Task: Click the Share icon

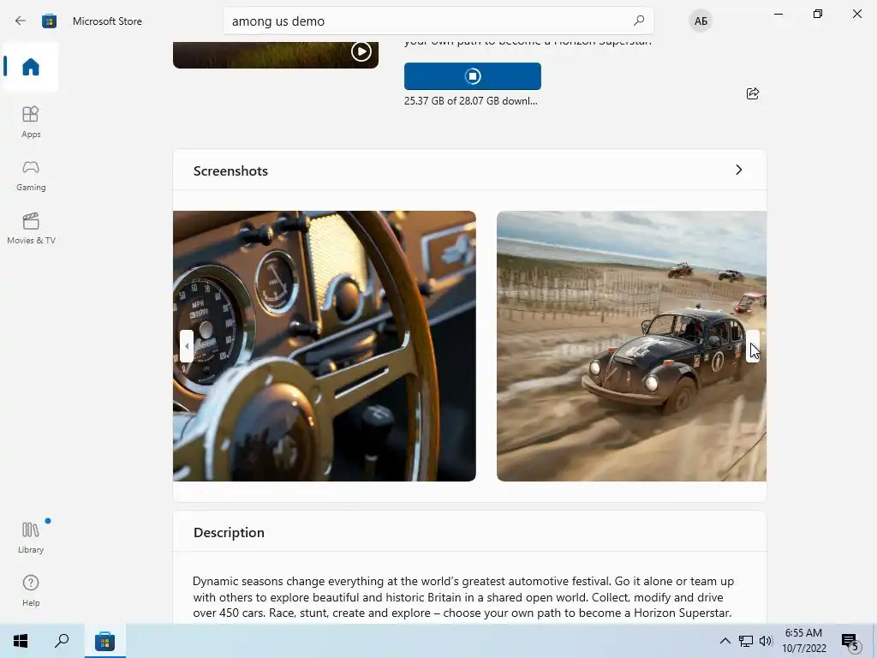Action: [x=753, y=93]
